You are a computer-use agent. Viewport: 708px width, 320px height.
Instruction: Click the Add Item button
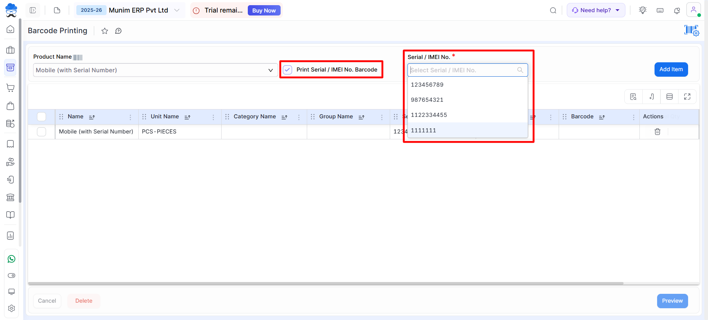coord(671,69)
